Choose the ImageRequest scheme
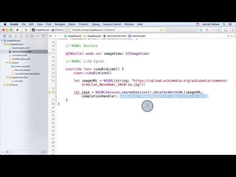The width and height of the screenshot is (236, 177). coord(41,30)
